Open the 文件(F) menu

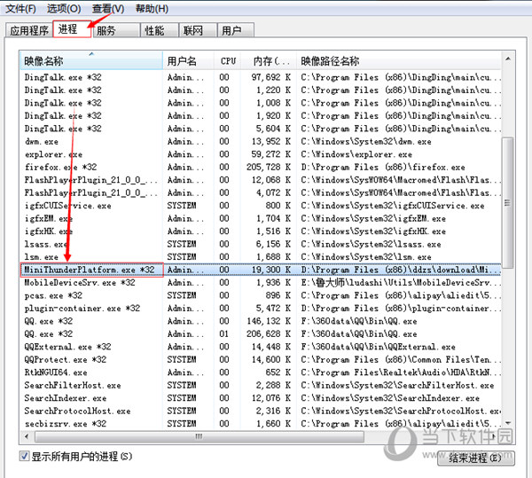[x=20, y=9]
